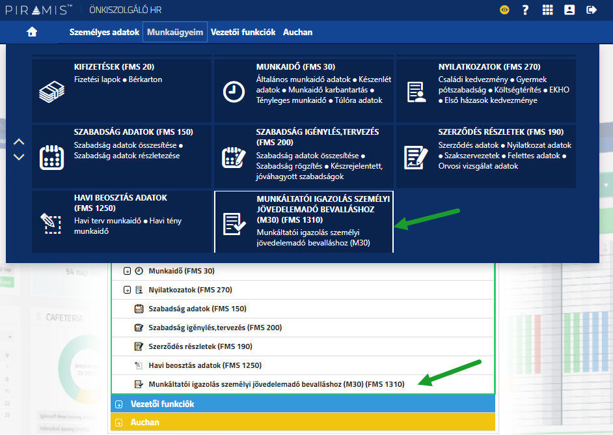The width and height of the screenshot is (613, 435).
Task: Collapse the Munkaidő (FMS 30) tree node
Action: coord(127,271)
